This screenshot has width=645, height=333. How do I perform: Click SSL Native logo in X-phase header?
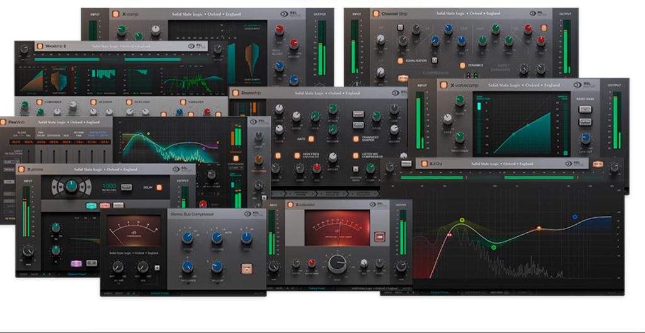point(183,169)
